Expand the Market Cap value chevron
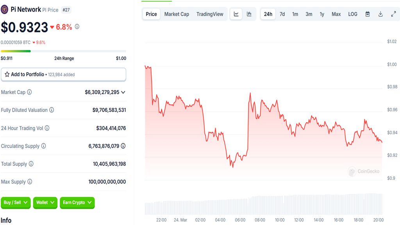Image resolution: width=400 pixels, height=225 pixels. pos(123,93)
